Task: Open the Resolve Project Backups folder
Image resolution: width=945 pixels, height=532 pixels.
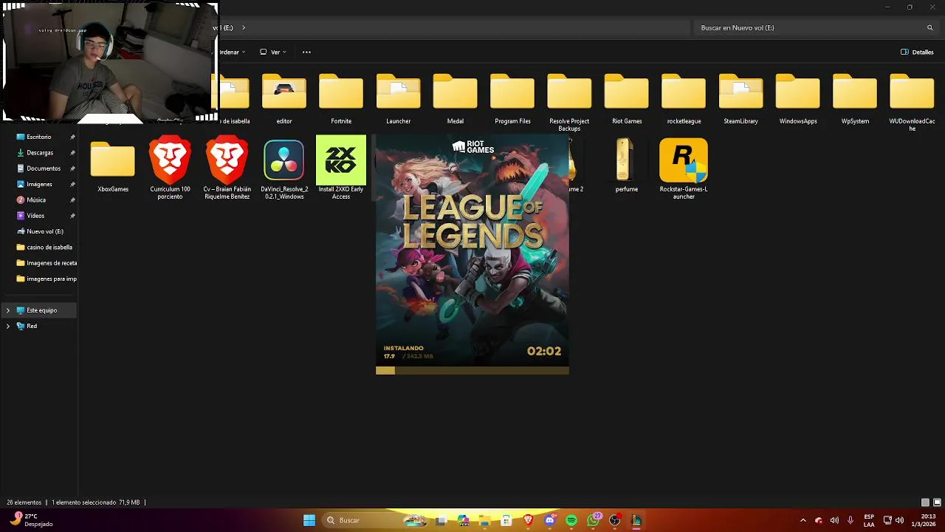Action: coord(569,102)
